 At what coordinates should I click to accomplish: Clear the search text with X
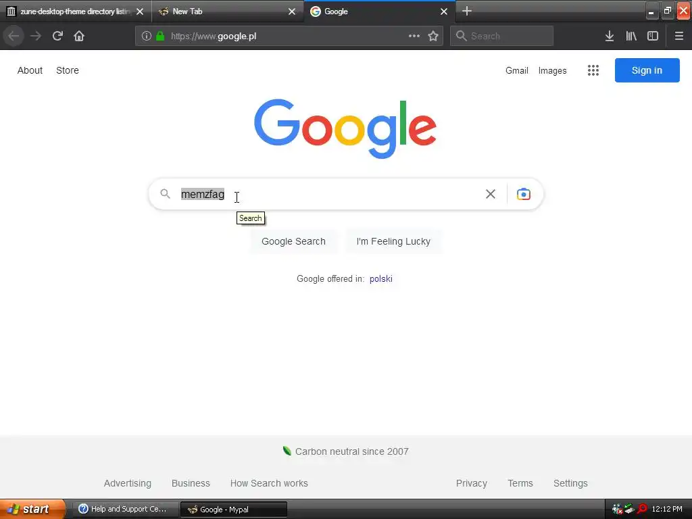(x=491, y=194)
